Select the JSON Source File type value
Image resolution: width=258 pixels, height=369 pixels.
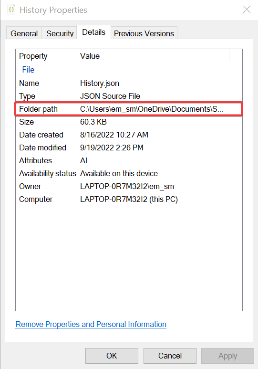click(x=110, y=96)
